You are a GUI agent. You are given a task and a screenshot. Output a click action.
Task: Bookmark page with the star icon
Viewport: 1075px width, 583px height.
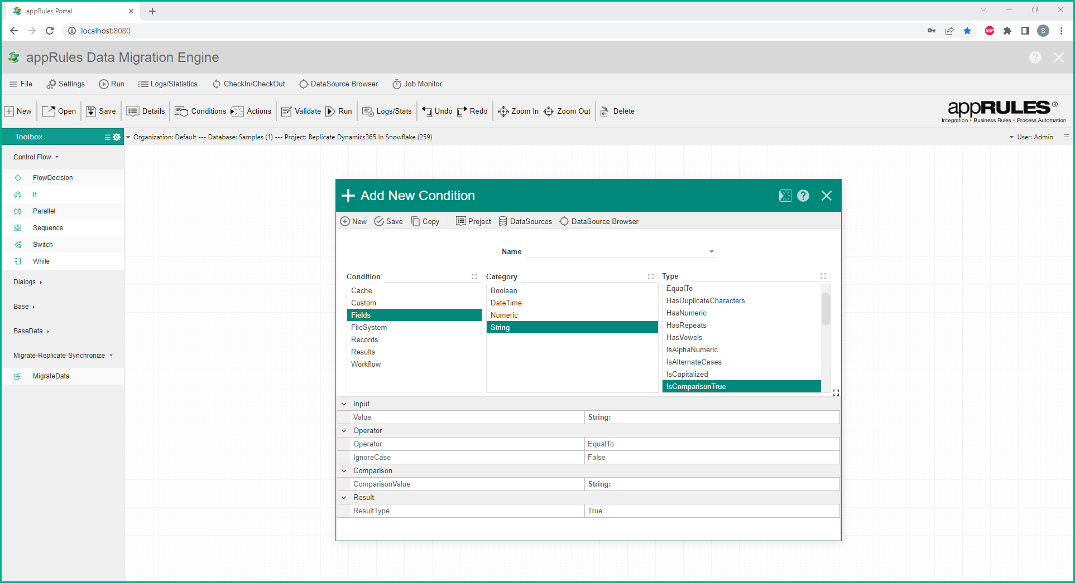tap(967, 31)
